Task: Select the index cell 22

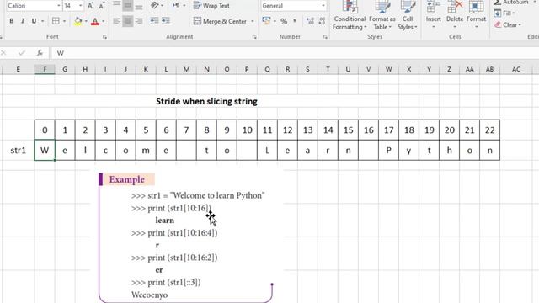Action: click(489, 130)
